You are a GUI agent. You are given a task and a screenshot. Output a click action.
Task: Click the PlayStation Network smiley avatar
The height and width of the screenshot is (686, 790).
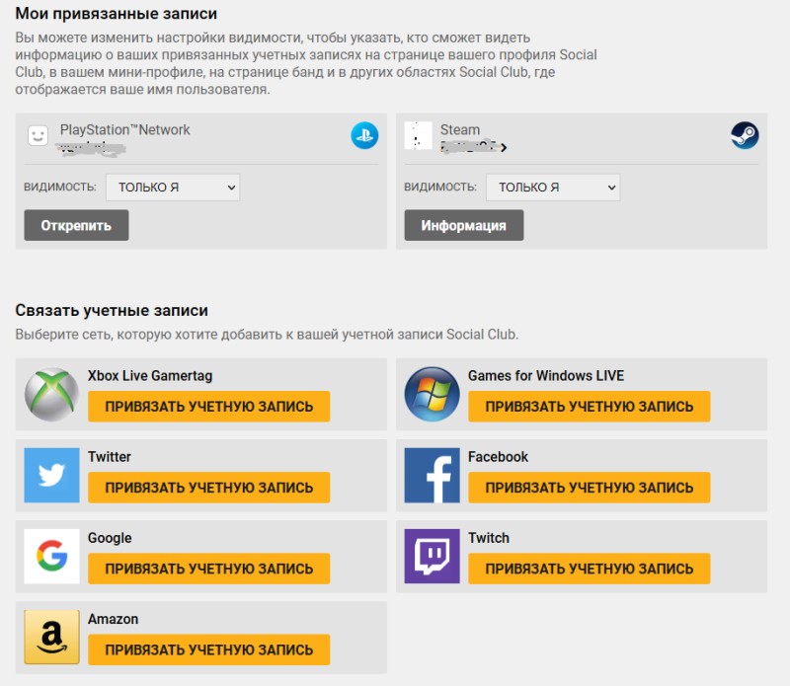[38, 135]
